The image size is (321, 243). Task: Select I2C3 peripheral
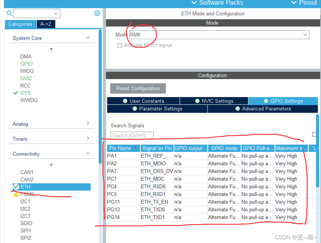coord(25,216)
